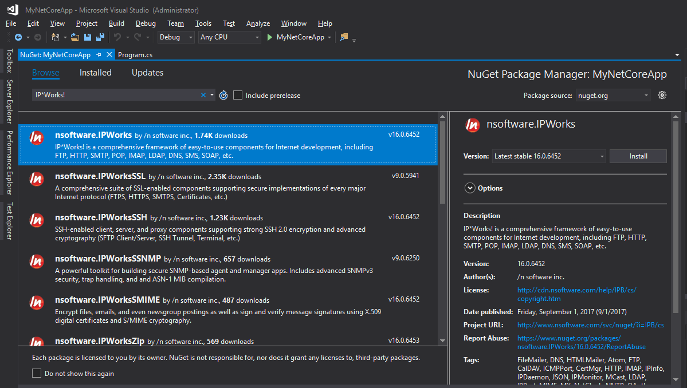Open the Performance Explorer side tab
The image size is (687, 388).
9,163
